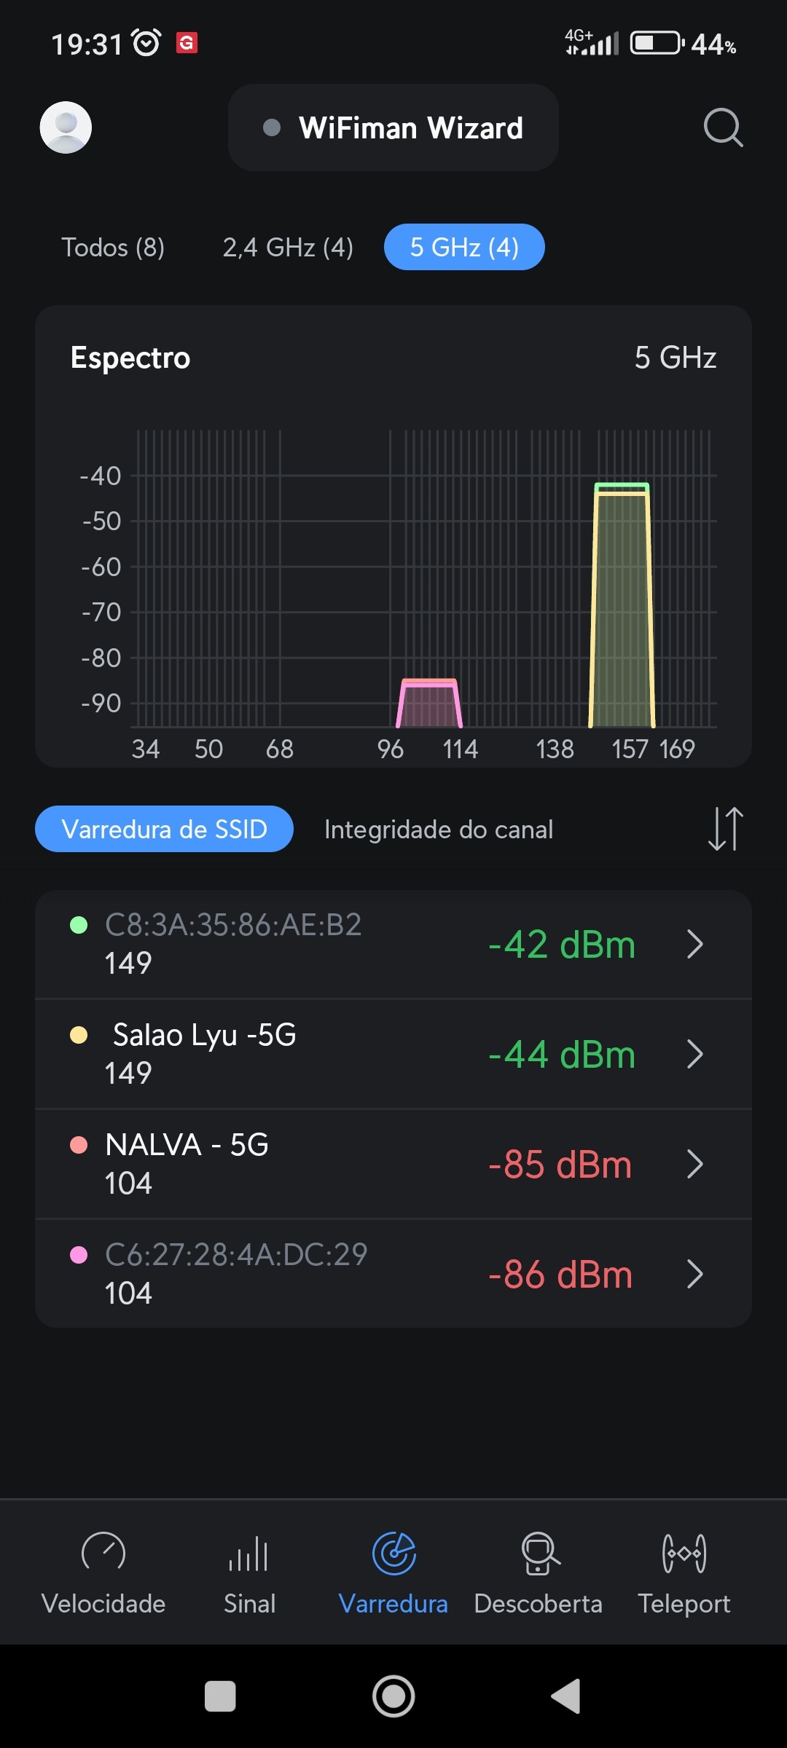Filter to 2,4 GHz (4) networks
This screenshot has width=787, height=1748.
pyautogui.click(x=288, y=248)
